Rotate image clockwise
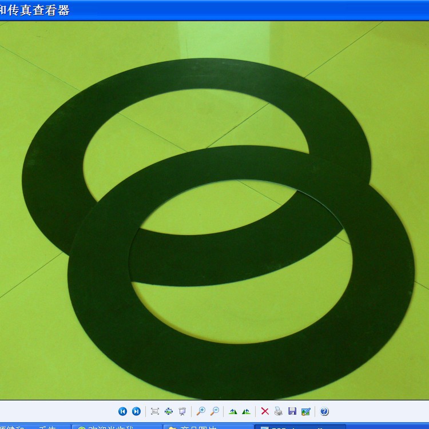 (x=233, y=411)
